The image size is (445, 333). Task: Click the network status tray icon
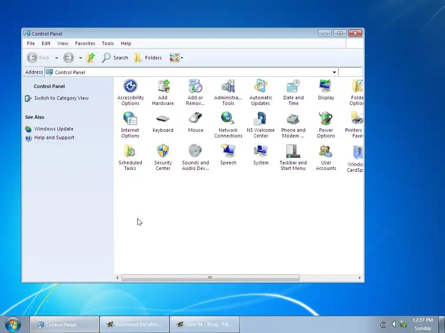tap(403, 324)
